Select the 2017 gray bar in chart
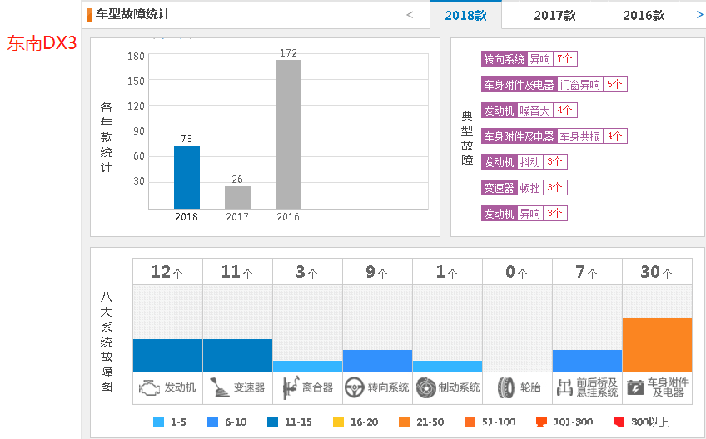 coord(238,197)
